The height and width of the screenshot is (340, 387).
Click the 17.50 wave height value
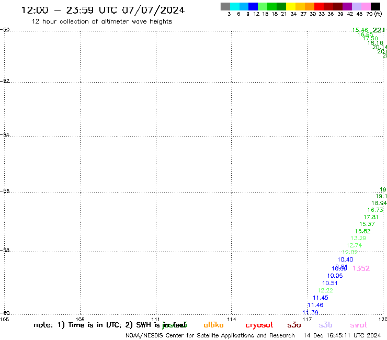point(370,38)
